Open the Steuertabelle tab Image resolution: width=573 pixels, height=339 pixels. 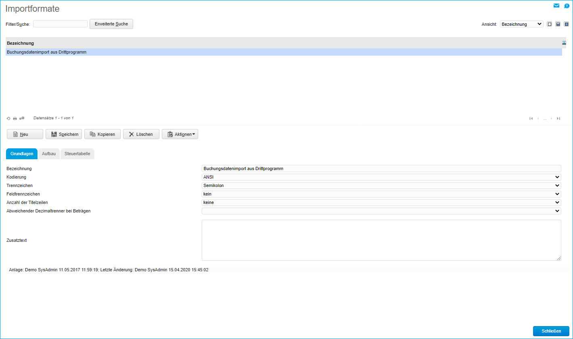[77, 154]
